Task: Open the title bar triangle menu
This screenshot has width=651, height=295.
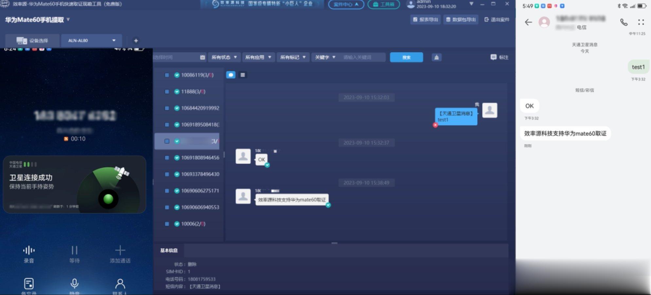Action: [471, 4]
